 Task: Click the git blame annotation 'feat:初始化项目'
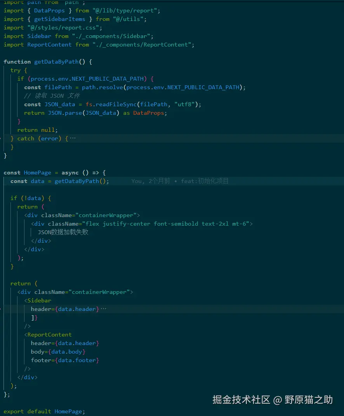(x=205, y=181)
